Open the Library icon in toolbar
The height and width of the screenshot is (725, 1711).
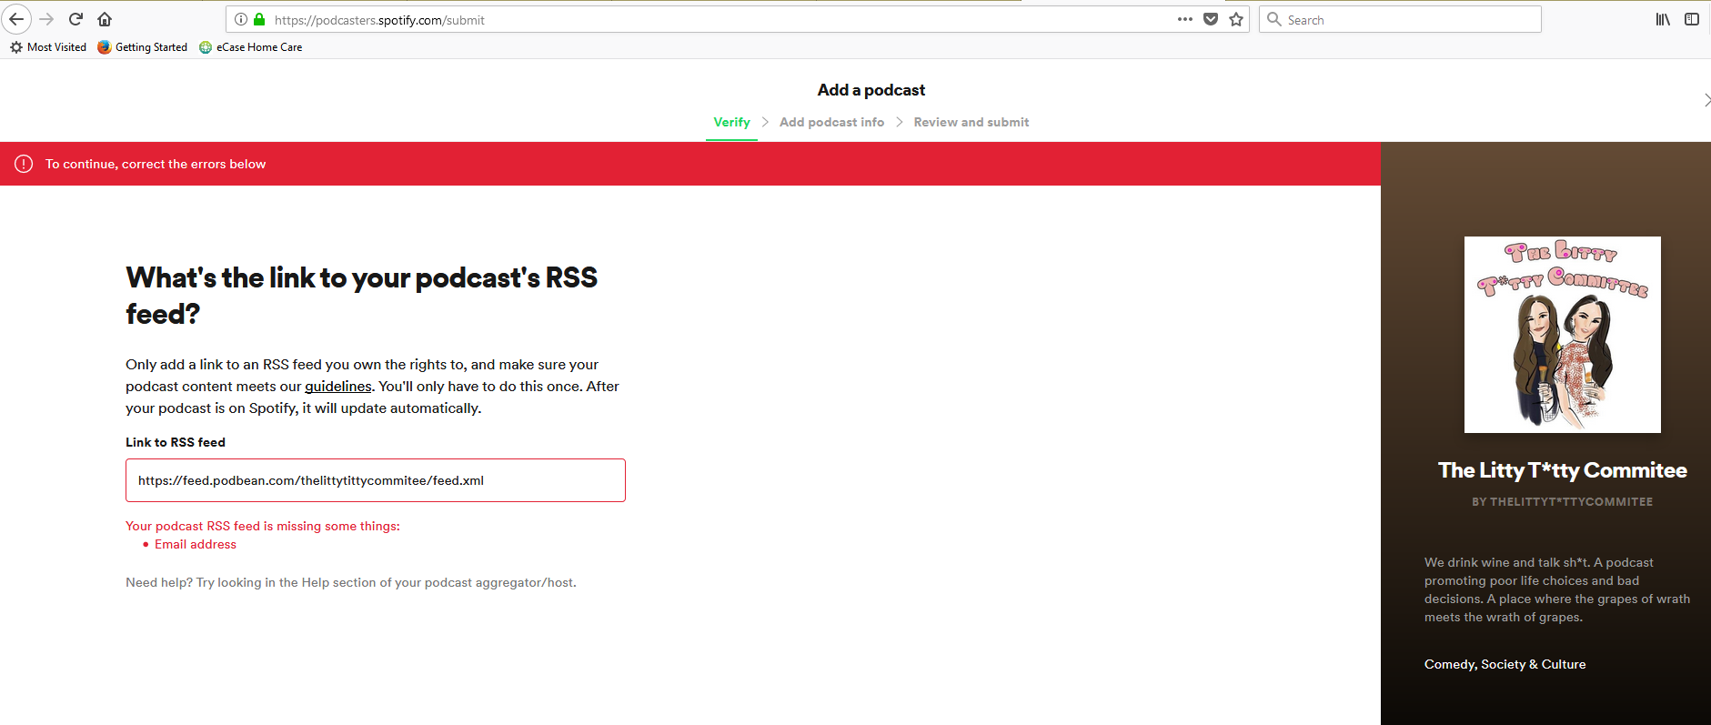click(1663, 19)
